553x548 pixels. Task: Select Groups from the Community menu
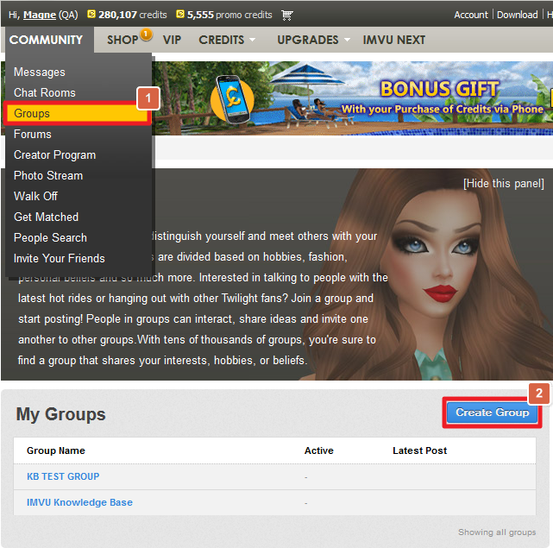tap(32, 113)
